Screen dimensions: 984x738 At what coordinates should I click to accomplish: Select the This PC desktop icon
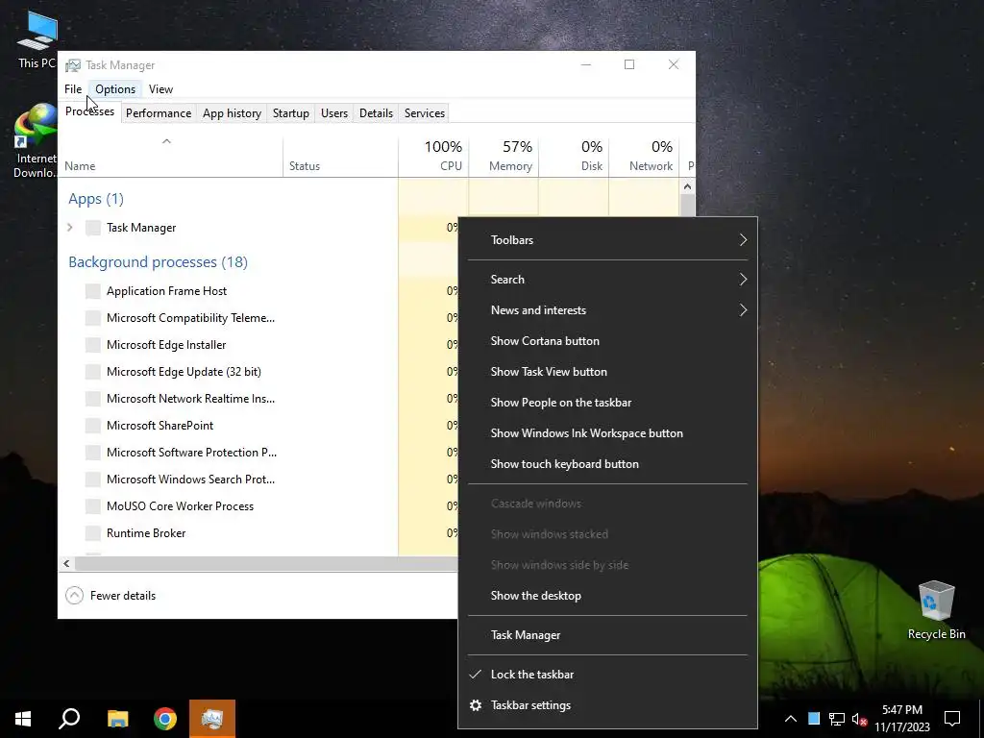(x=37, y=40)
